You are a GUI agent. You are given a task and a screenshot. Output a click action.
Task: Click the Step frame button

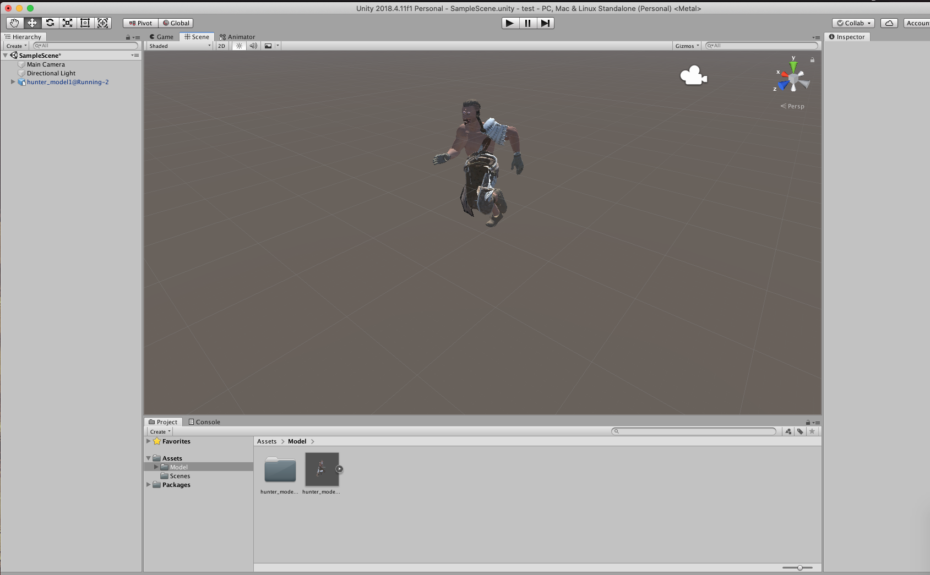(x=545, y=23)
